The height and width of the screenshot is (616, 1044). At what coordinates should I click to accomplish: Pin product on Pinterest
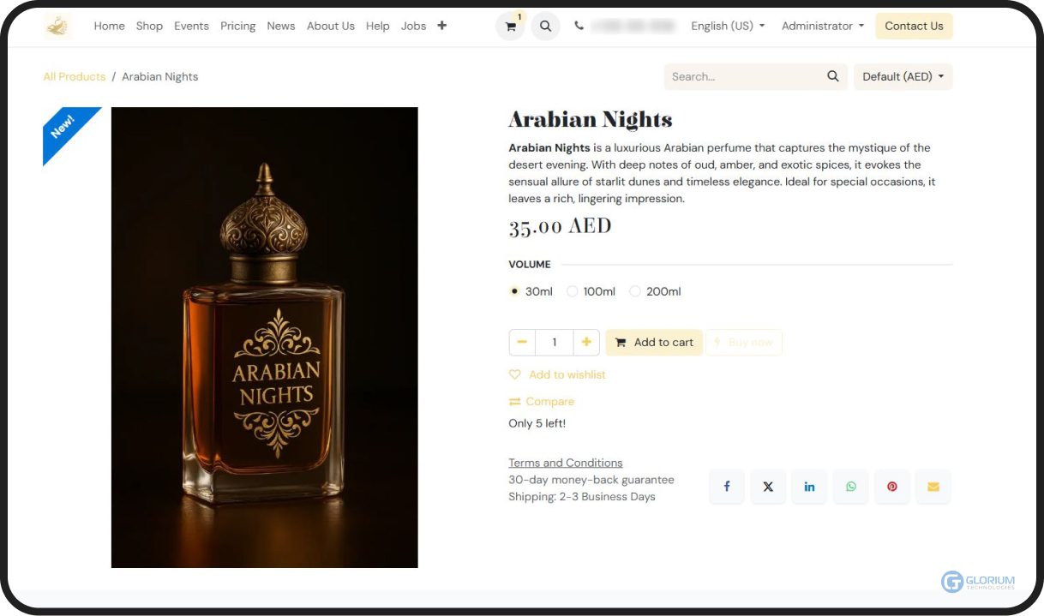point(892,487)
